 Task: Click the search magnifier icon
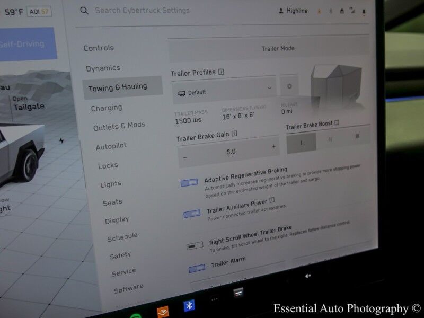pos(84,10)
